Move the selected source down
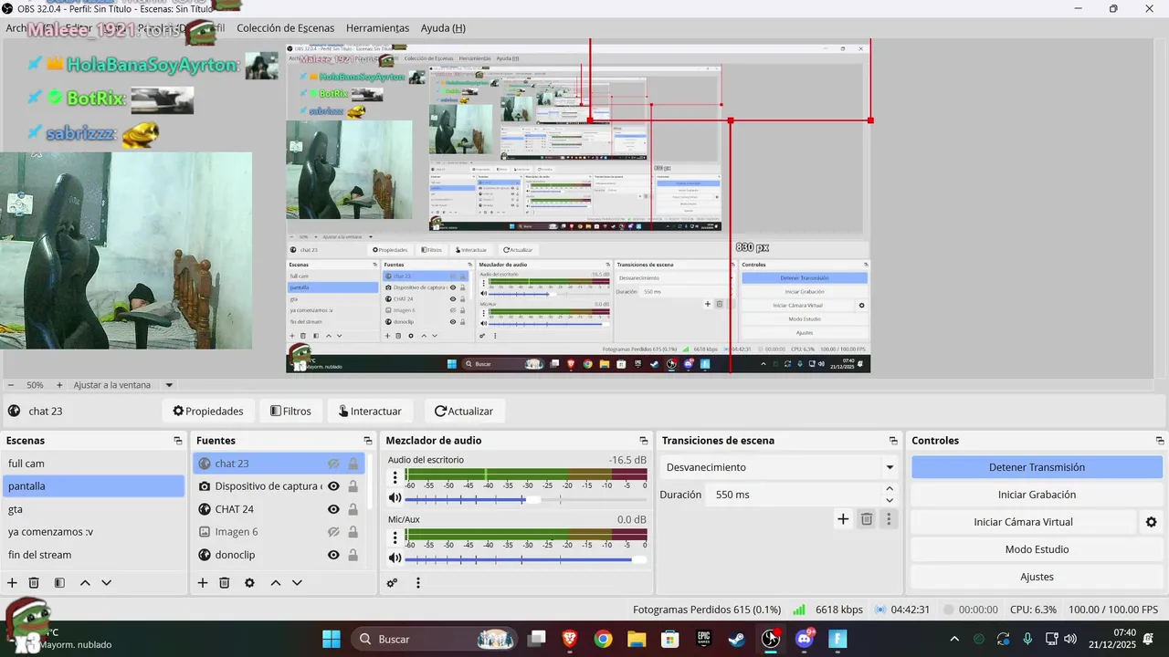This screenshot has width=1169, height=657. point(297,583)
